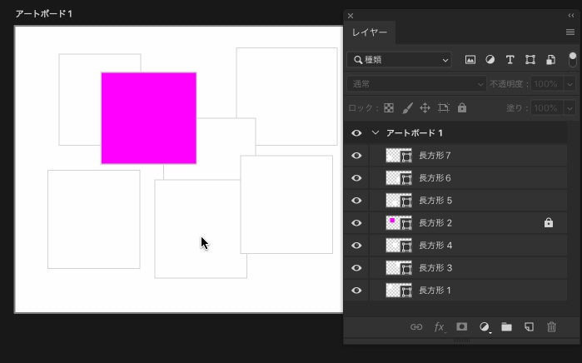This screenshot has height=363, width=582.
Task: Open the 不透明度 opacity dropdown arrow
Action: pyautogui.click(x=570, y=84)
